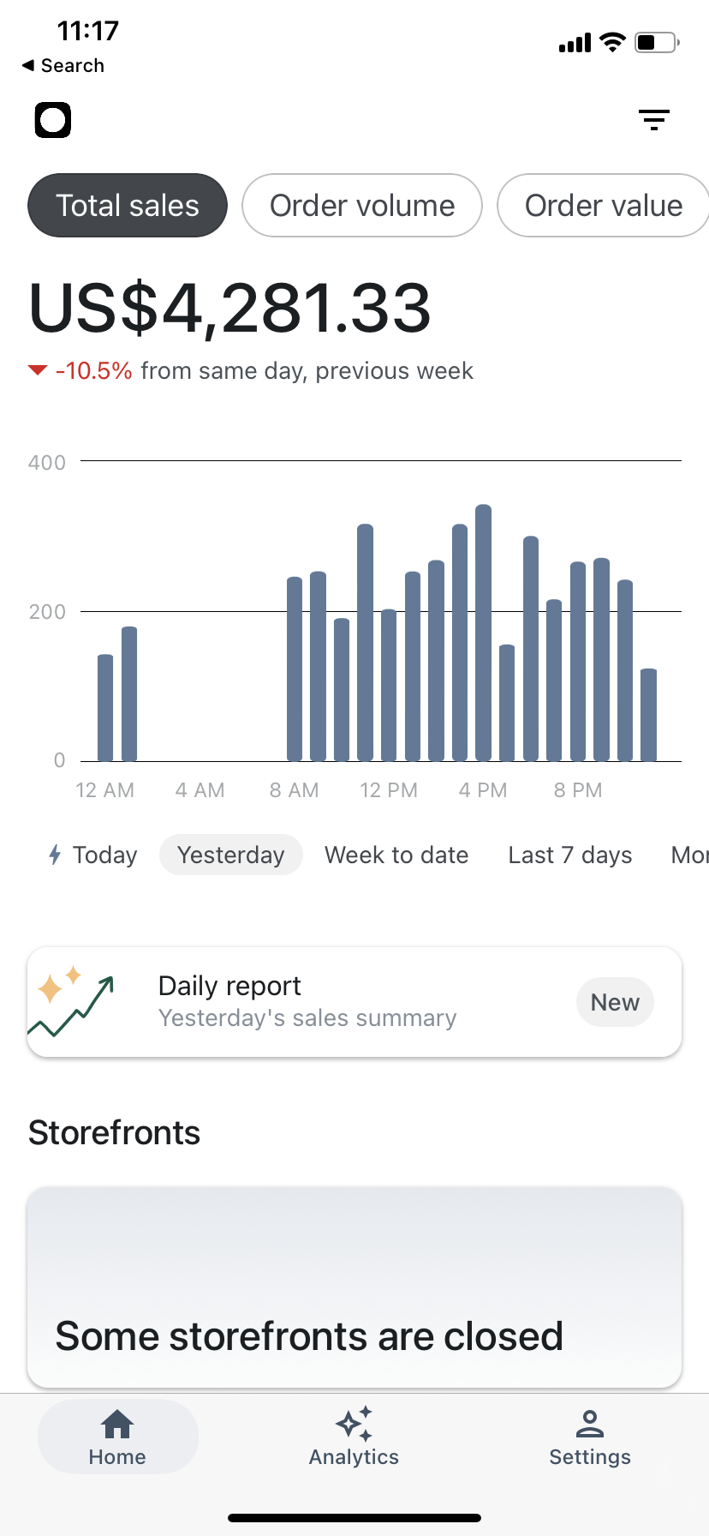Go back to Search
Screen dimensions: 709x1536
[x=63, y=65]
